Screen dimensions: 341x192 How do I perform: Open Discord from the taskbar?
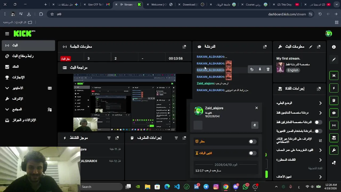pyautogui.click(x=236, y=187)
